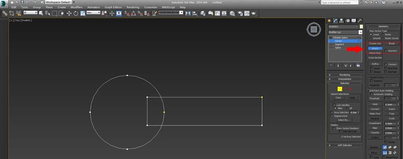This screenshot has height=159, width=403.
Task: Click the Circle001 object name field
Action: 344,26
